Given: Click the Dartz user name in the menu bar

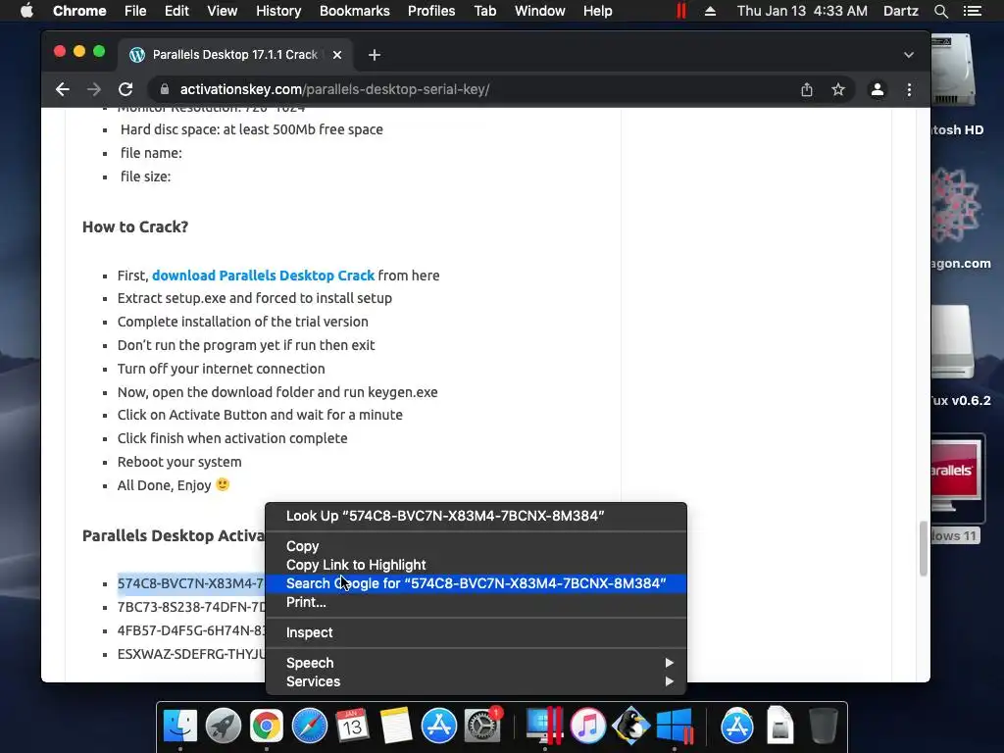Looking at the screenshot, I should [900, 11].
